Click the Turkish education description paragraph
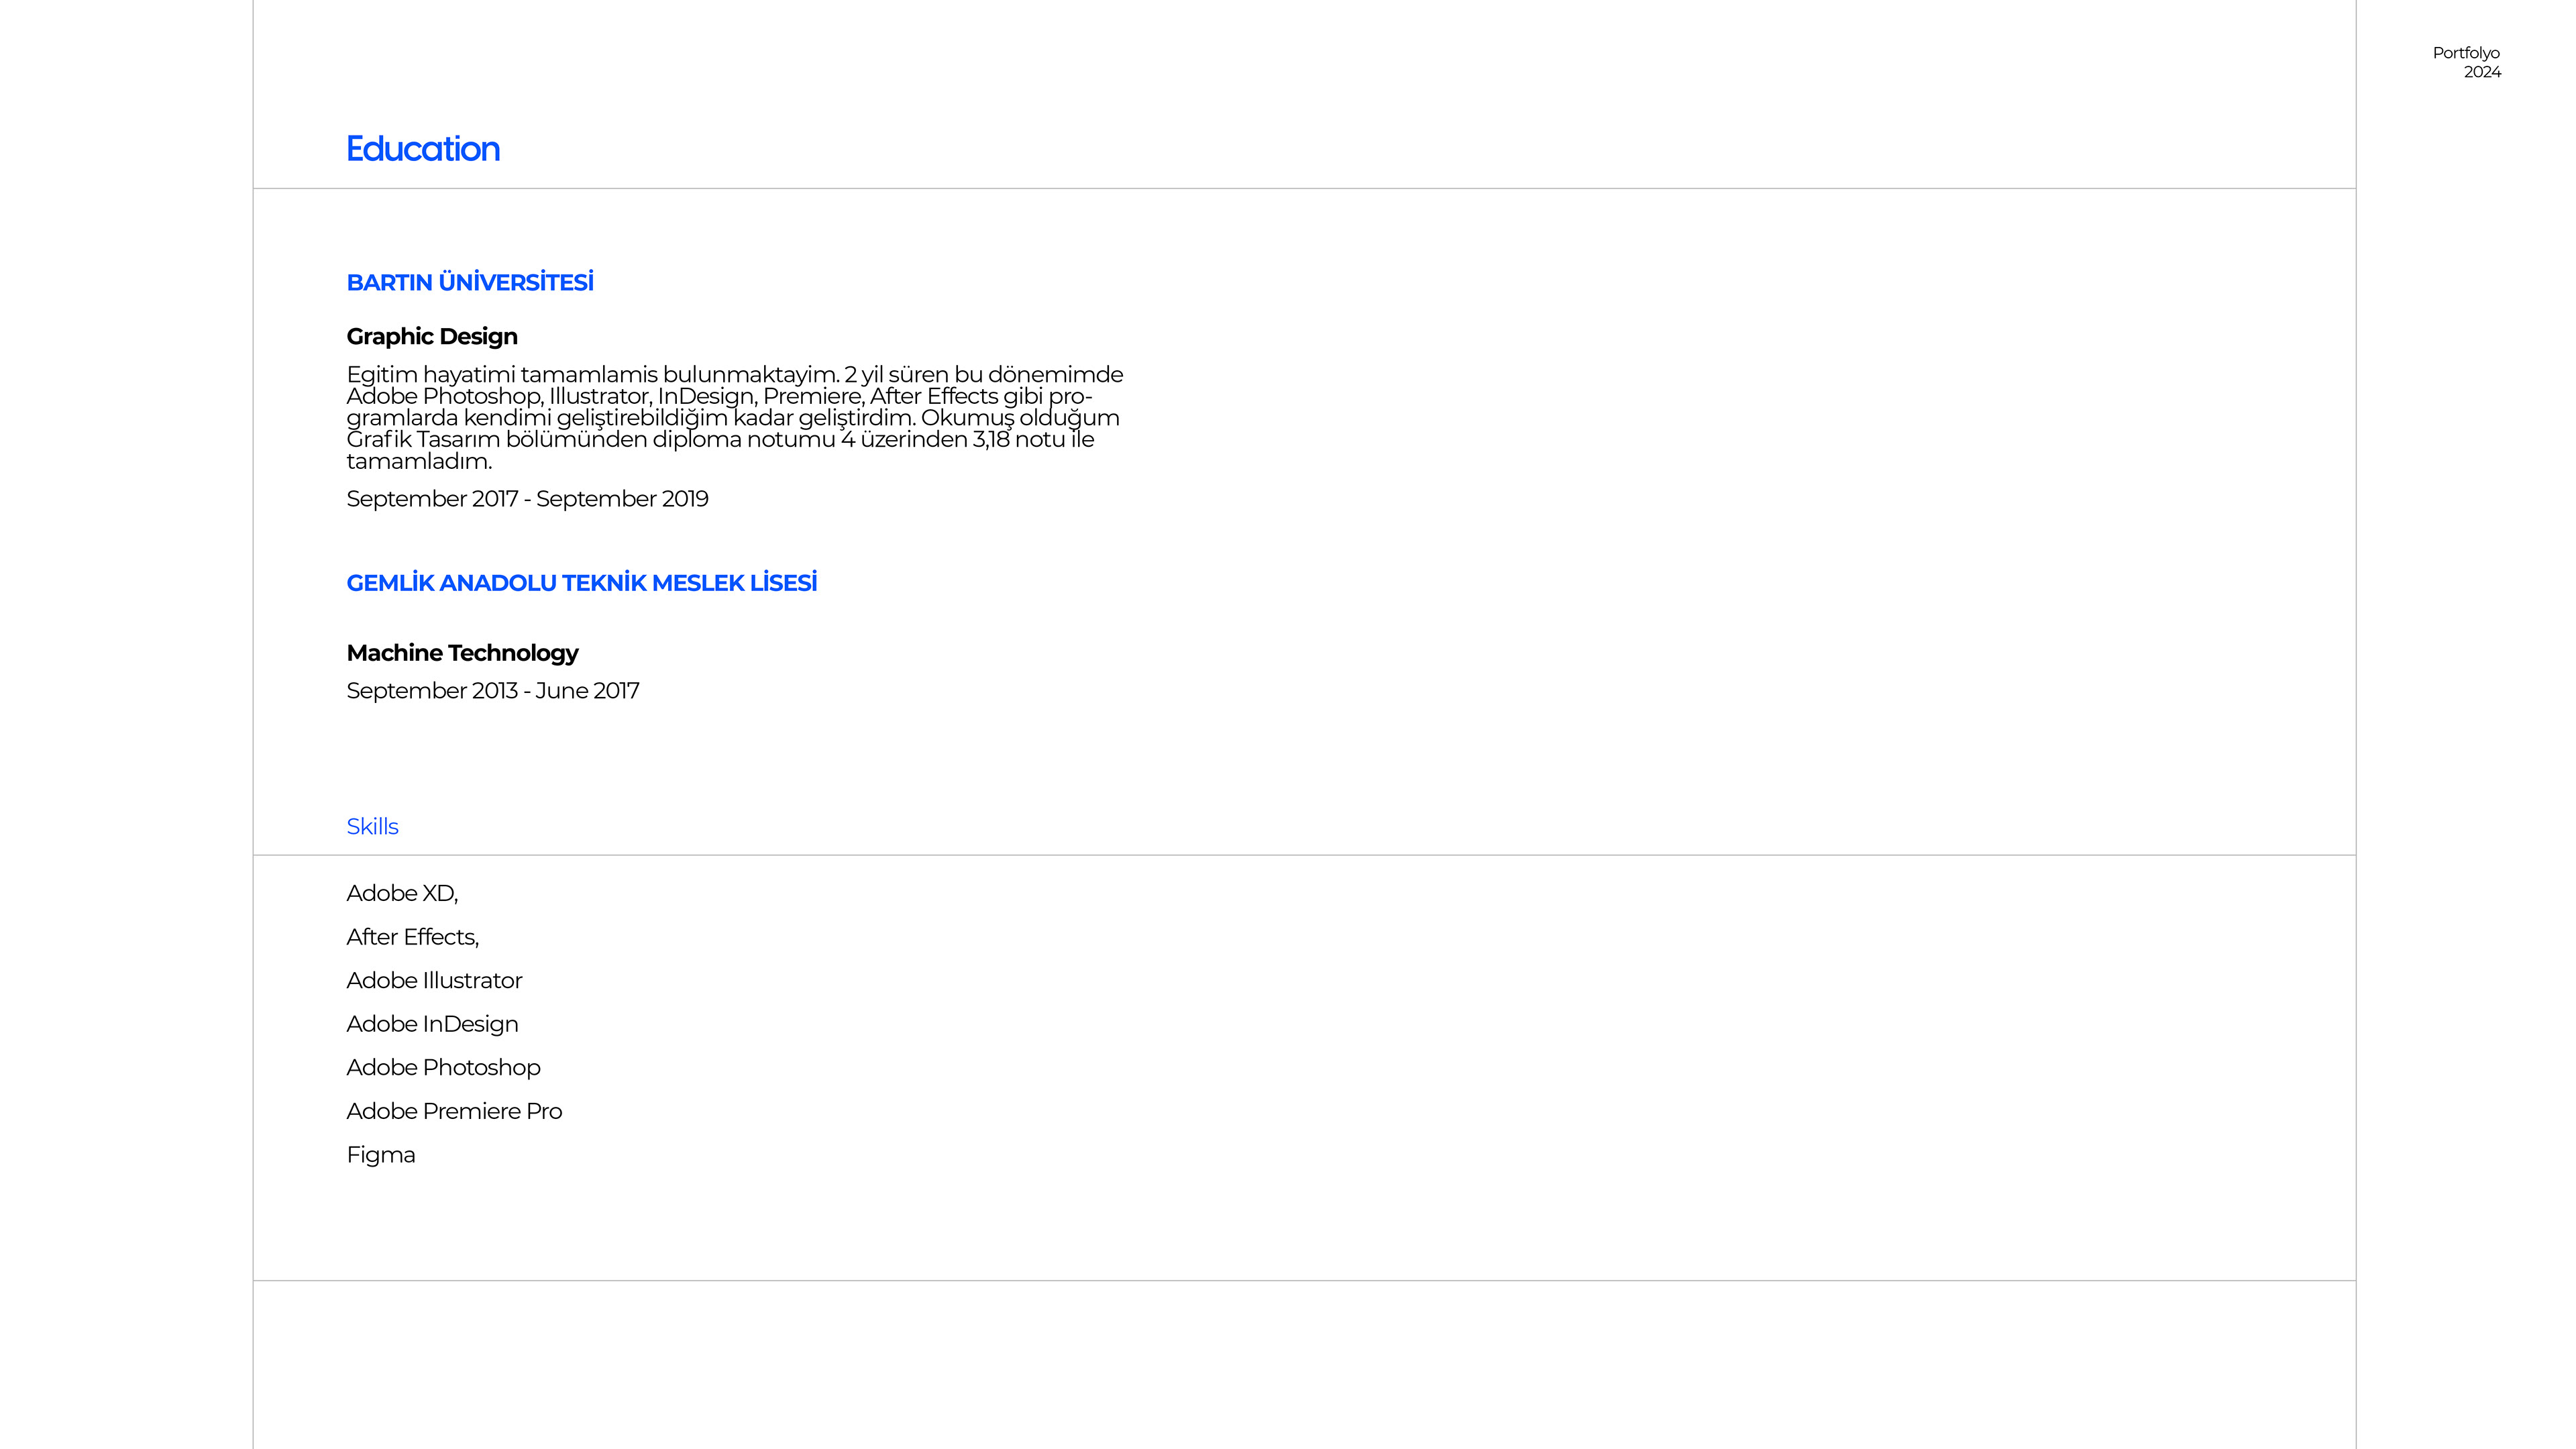Viewport: 2576px width, 1449px height. [x=734, y=418]
